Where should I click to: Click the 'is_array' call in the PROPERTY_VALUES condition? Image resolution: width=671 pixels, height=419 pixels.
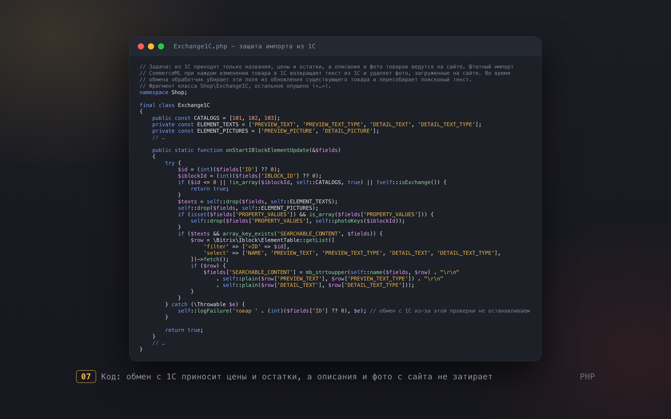tap(322, 215)
